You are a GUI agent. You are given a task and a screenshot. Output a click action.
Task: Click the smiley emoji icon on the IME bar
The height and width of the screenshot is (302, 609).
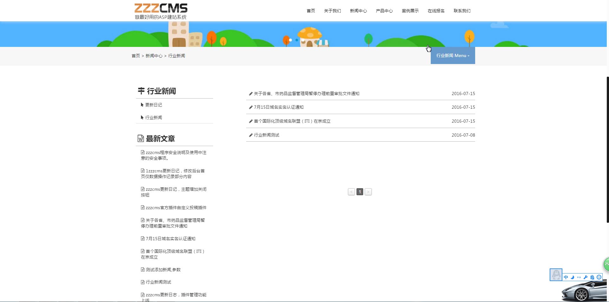[x=599, y=277]
